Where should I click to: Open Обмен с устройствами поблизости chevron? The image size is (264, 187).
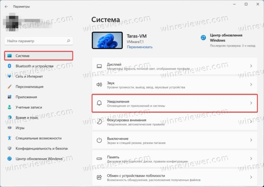(251, 177)
